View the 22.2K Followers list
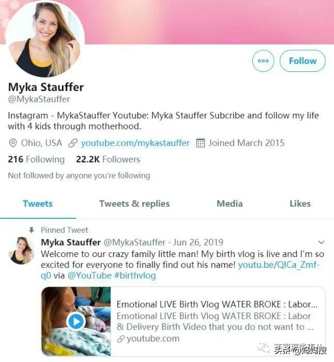 [108, 159]
